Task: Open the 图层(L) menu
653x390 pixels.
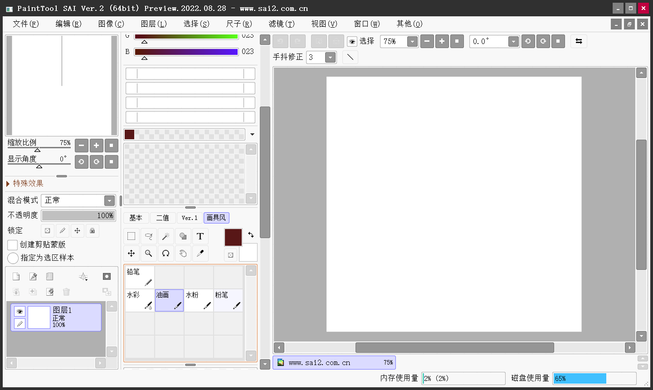Action: point(154,24)
